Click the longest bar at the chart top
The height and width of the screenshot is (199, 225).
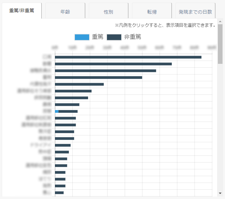[128, 57]
